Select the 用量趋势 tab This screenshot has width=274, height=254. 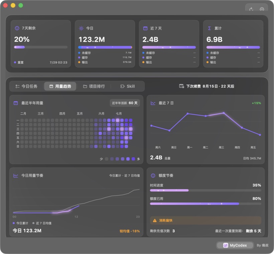click(60, 86)
